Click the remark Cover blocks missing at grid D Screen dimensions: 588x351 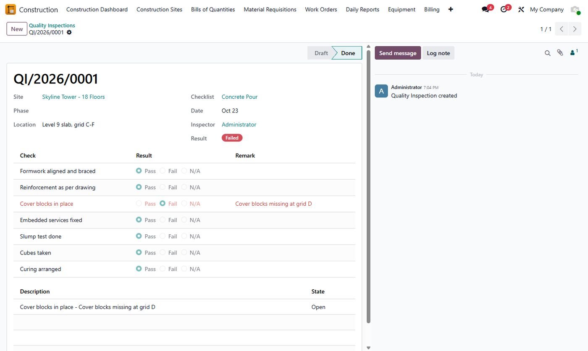[x=273, y=204]
